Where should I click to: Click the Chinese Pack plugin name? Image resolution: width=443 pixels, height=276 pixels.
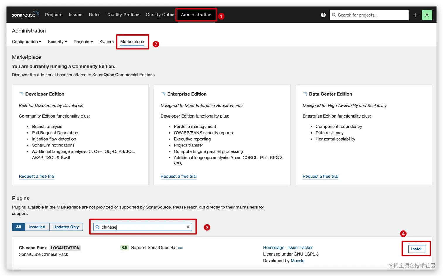click(x=33, y=248)
